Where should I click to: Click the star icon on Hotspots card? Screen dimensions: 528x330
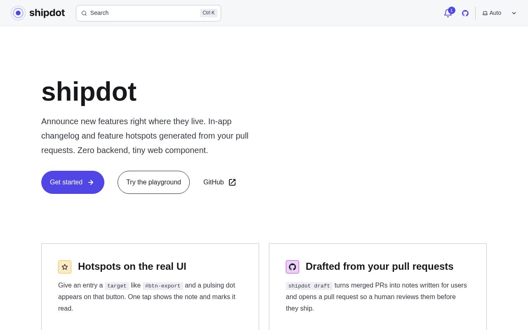click(x=65, y=267)
